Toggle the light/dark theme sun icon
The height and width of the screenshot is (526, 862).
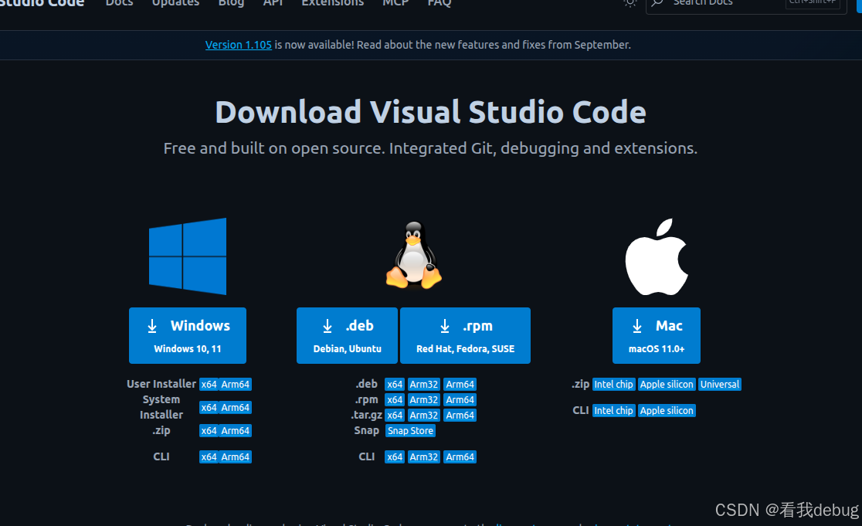pos(630,3)
